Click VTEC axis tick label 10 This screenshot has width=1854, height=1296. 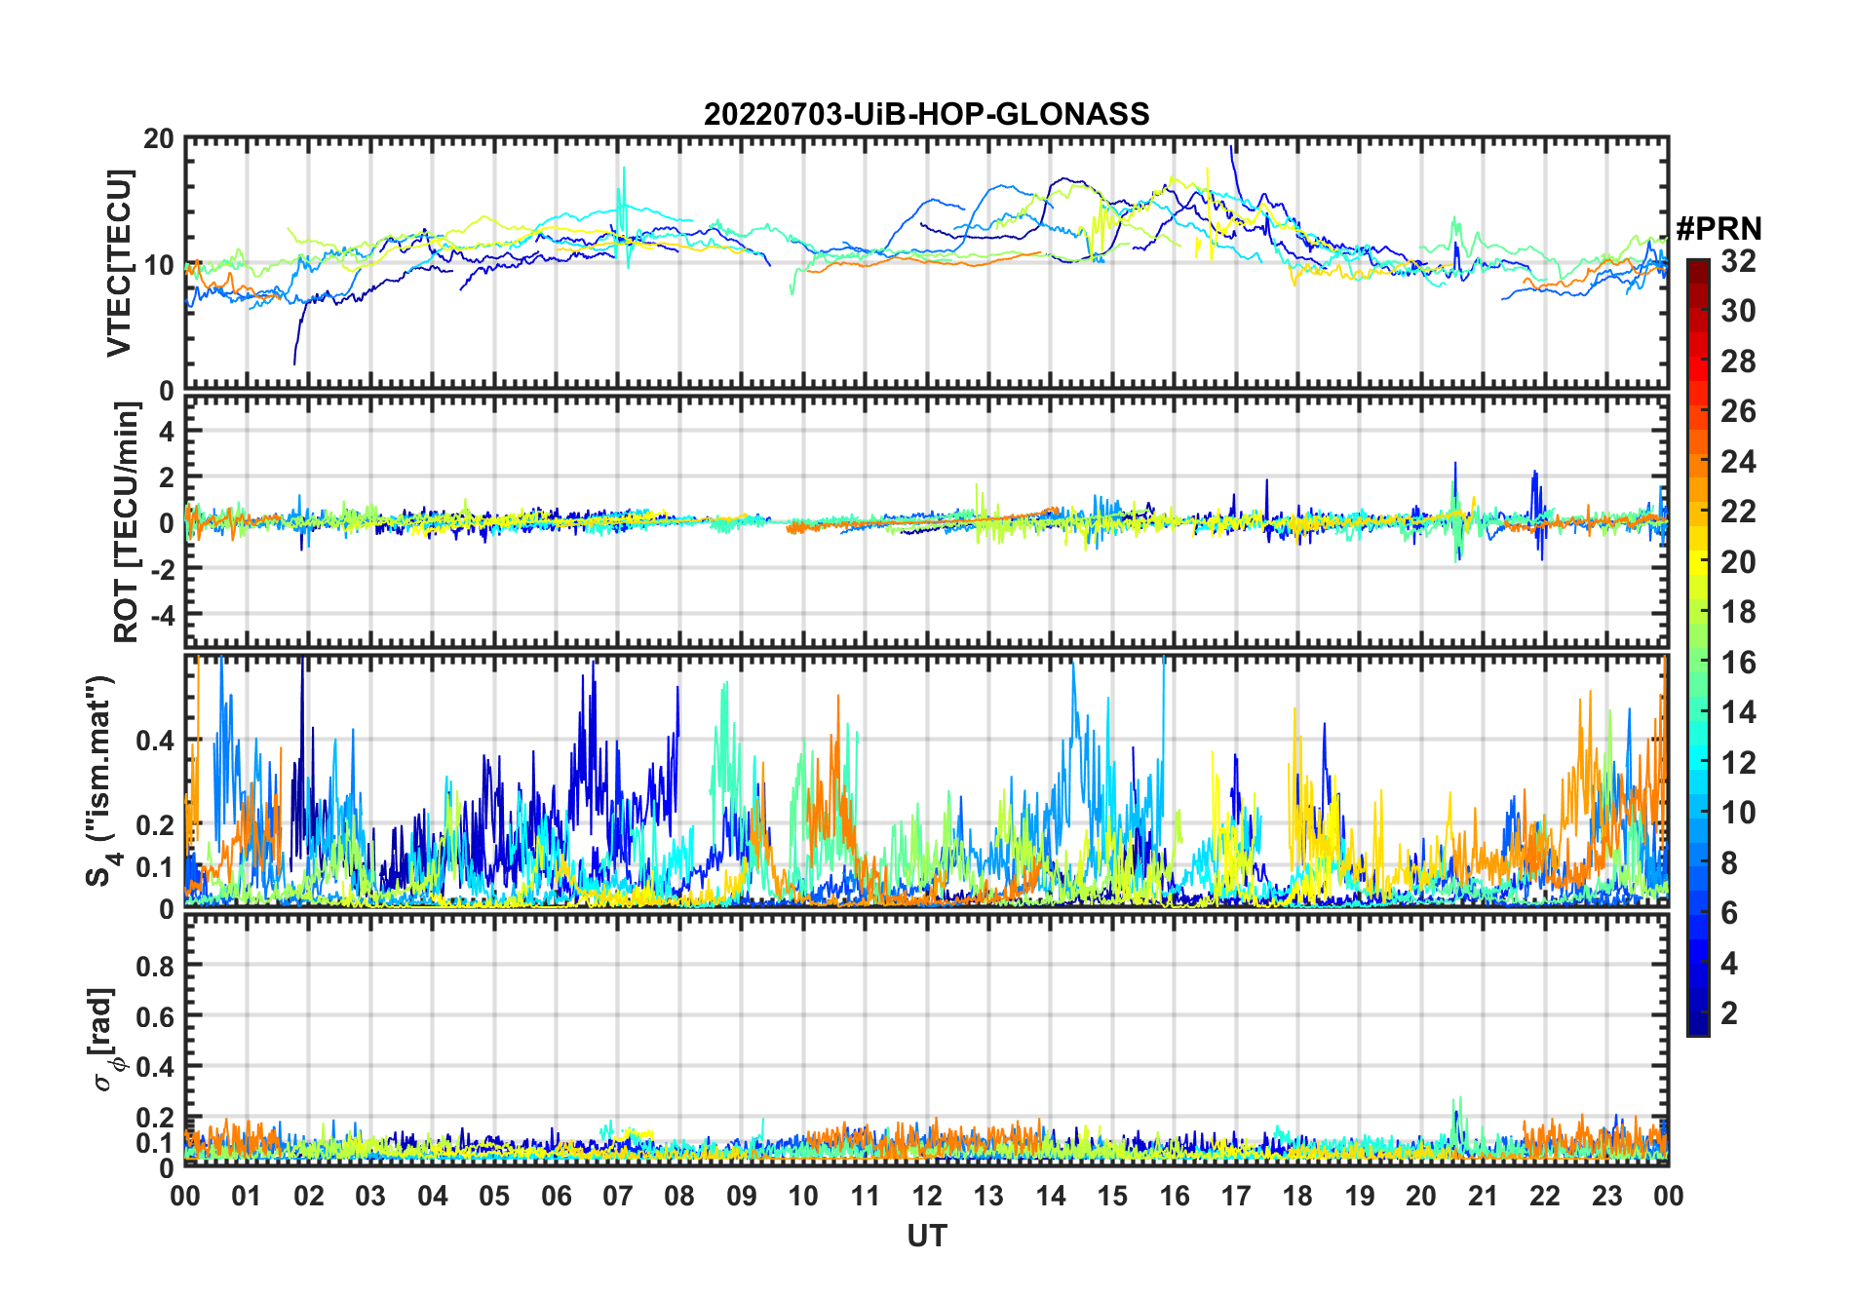(159, 265)
